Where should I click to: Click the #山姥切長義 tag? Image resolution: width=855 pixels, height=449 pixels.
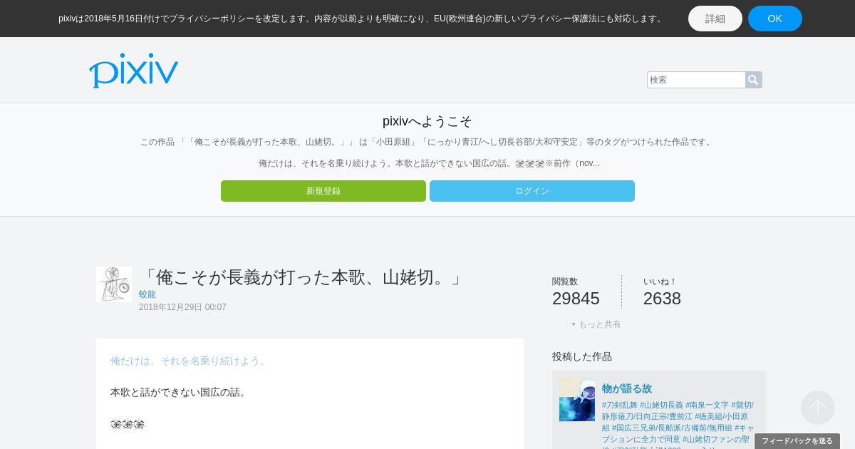661,405
